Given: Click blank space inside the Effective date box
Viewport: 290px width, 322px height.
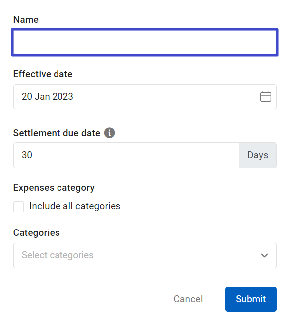Looking at the screenshot, I should (x=165, y=97).
